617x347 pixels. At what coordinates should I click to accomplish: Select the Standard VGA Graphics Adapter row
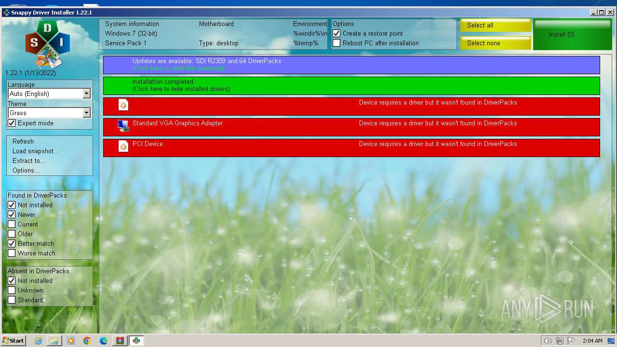pyautogui.click(x=351, y=127)
